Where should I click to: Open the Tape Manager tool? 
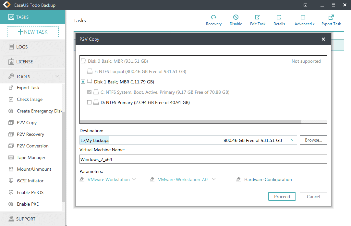tap(31, 157)
